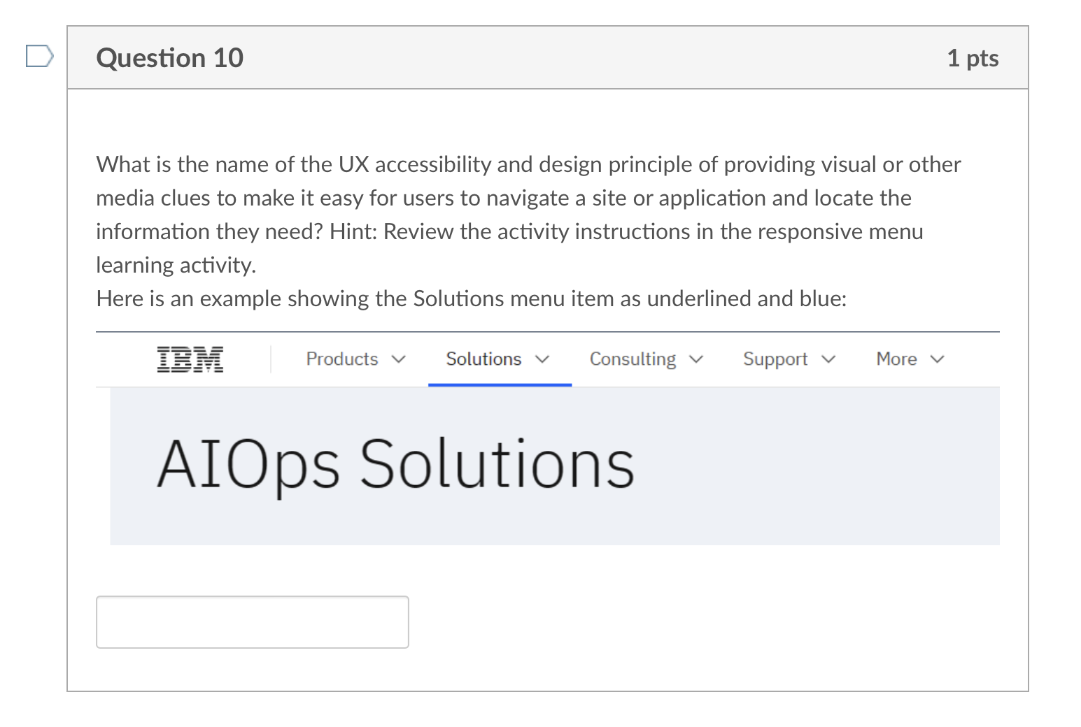Expand the chevron next to More

coord(938,359)
